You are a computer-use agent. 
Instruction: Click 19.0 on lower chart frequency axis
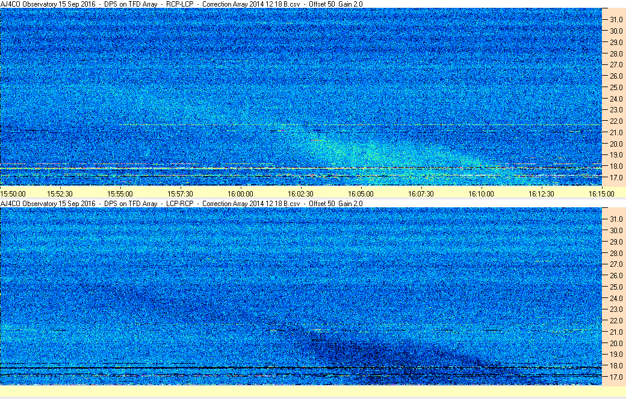tap(616, 355)
